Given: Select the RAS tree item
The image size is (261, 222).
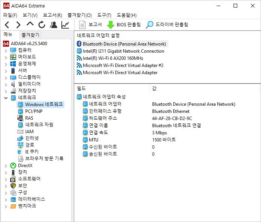Looking at the screenshot, I should pyautogui.click(x=26, y=118).
